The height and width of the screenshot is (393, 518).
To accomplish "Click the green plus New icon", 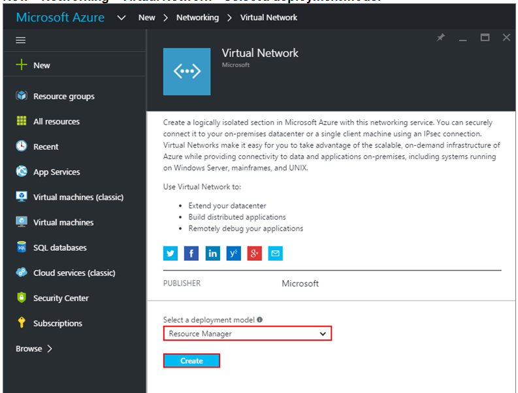I will (22, 65).
